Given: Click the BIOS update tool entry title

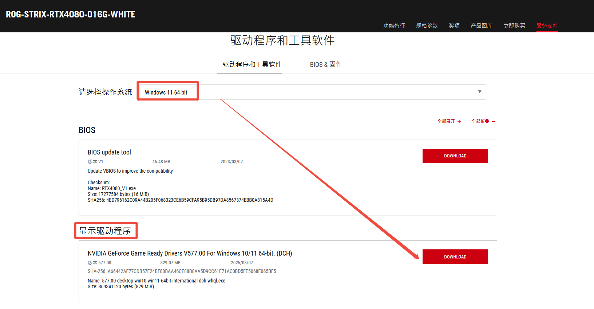Looking at the screenshot, I should [109, 152].
